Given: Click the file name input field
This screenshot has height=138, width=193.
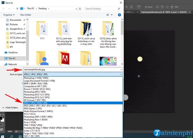Looking at the screenshot, I should click(72, 70).
